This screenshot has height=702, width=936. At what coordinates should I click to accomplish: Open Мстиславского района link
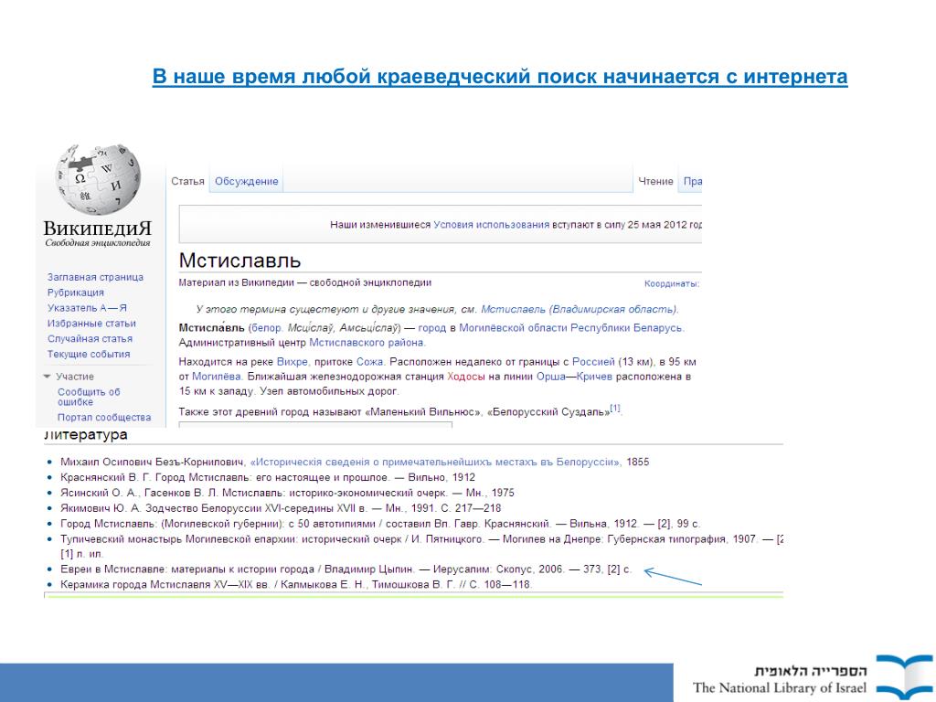click(x=366, y=343)
